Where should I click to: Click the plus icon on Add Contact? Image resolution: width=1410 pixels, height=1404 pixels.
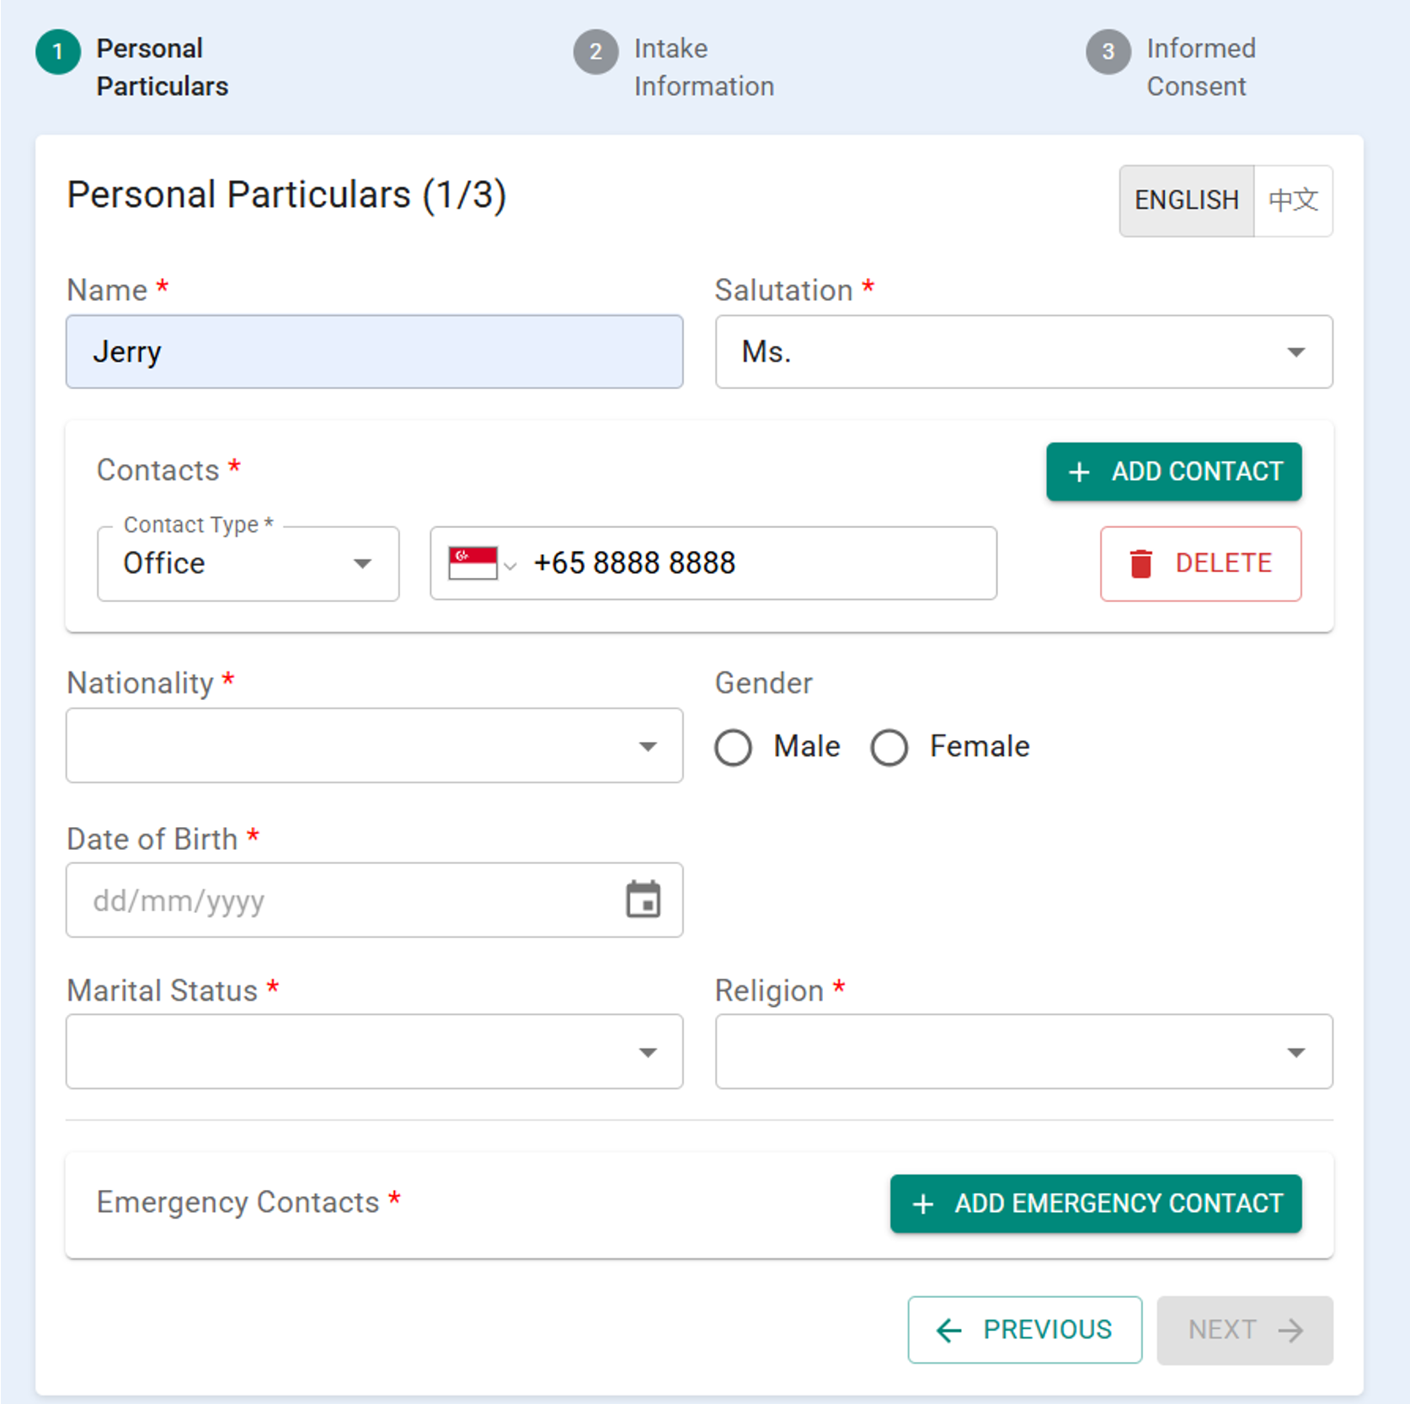1079,472
